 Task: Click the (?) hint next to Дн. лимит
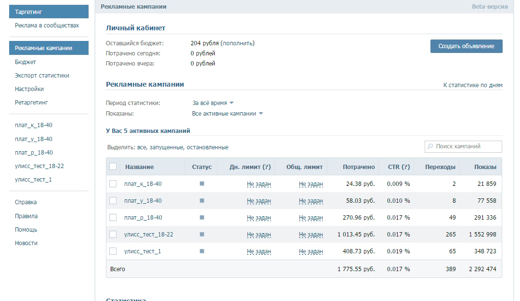pyautogui.click(x=266, y=167)
